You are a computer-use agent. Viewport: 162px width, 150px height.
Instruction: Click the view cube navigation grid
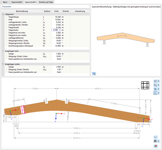145,85
